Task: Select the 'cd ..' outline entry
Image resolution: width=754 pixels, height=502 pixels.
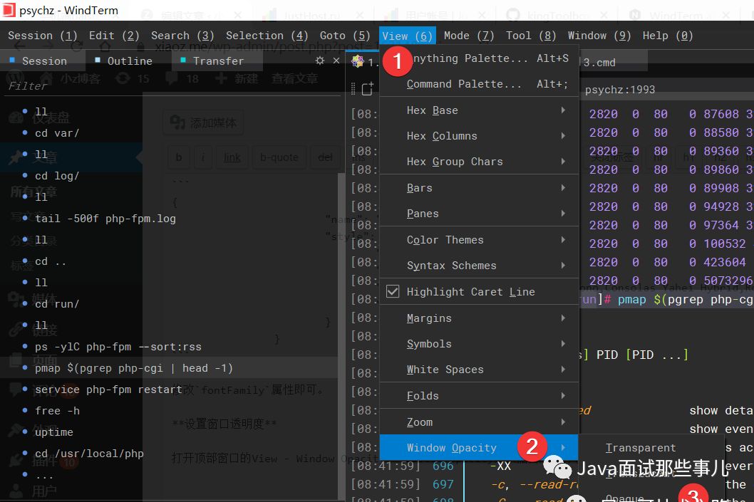Action: (51, 261)
